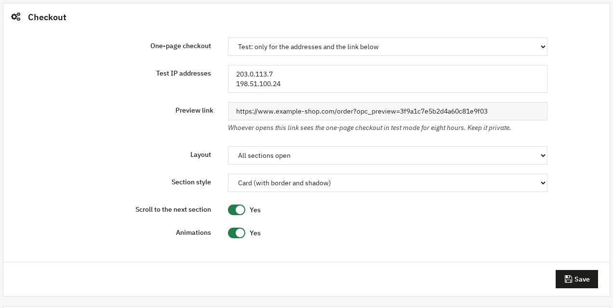Click the Preview link label
The width and height of the screenshot is (613, 308).
(x=194, y=111)
